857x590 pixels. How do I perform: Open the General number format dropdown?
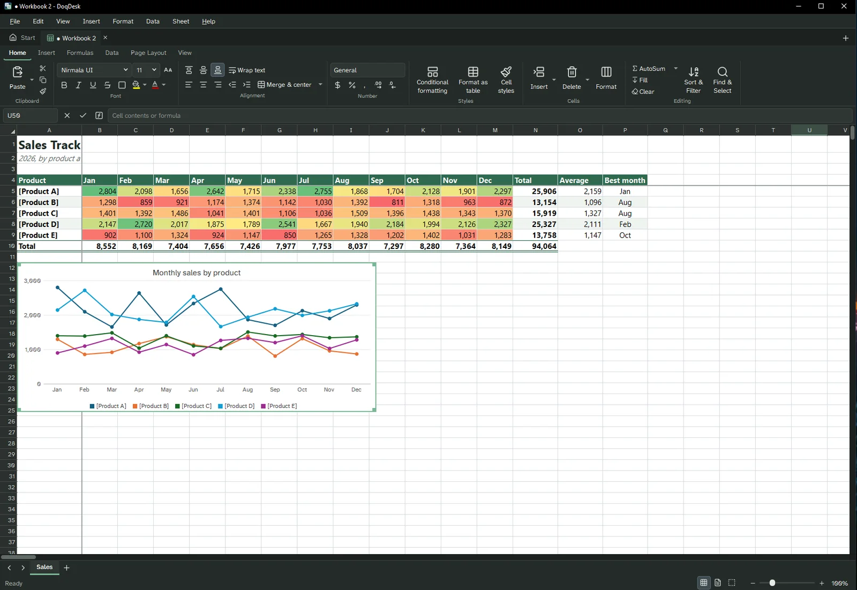(x=367, y=70)
